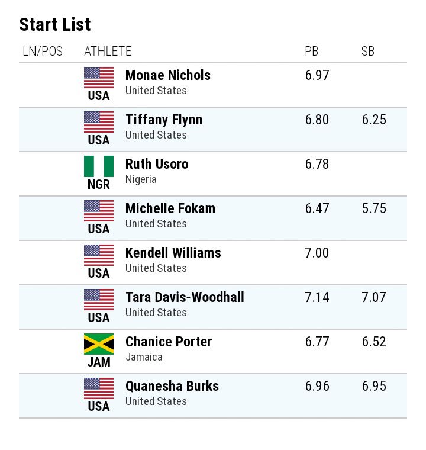The width and height of the screenshot is (426, 450).
Task: Click the Start List heading
Action: pos(55,25)
